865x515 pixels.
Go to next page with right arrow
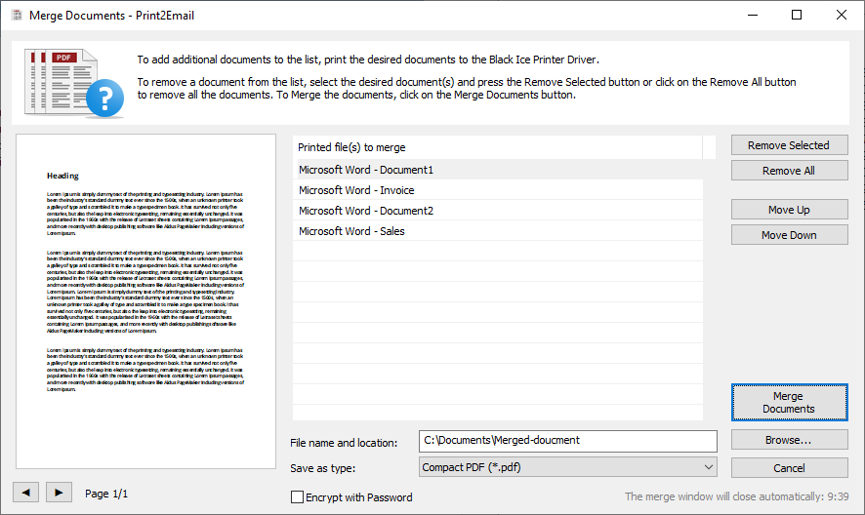[59, 493]
